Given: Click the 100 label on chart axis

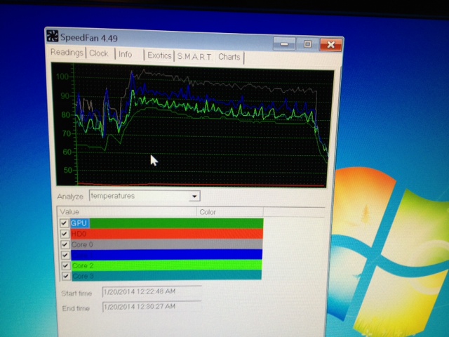Looking at the screenshot, I should (x=62, y=77).
